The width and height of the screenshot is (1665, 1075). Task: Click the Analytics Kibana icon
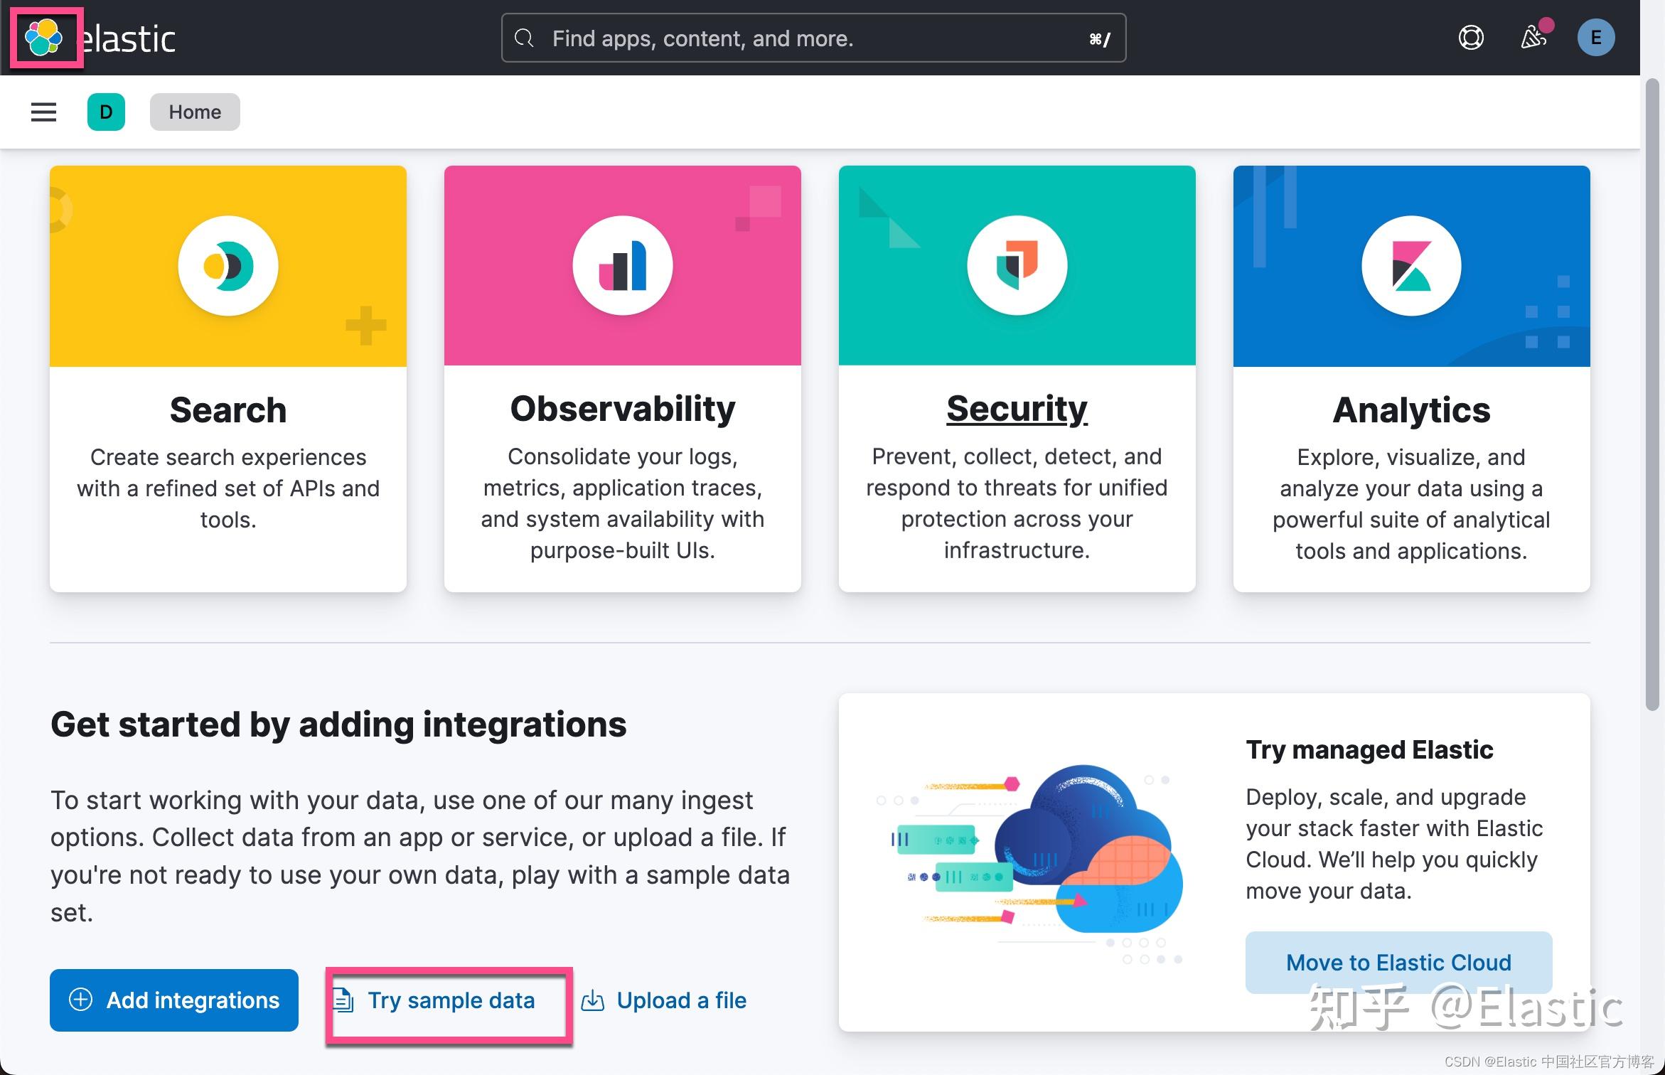coord(1411,264)
